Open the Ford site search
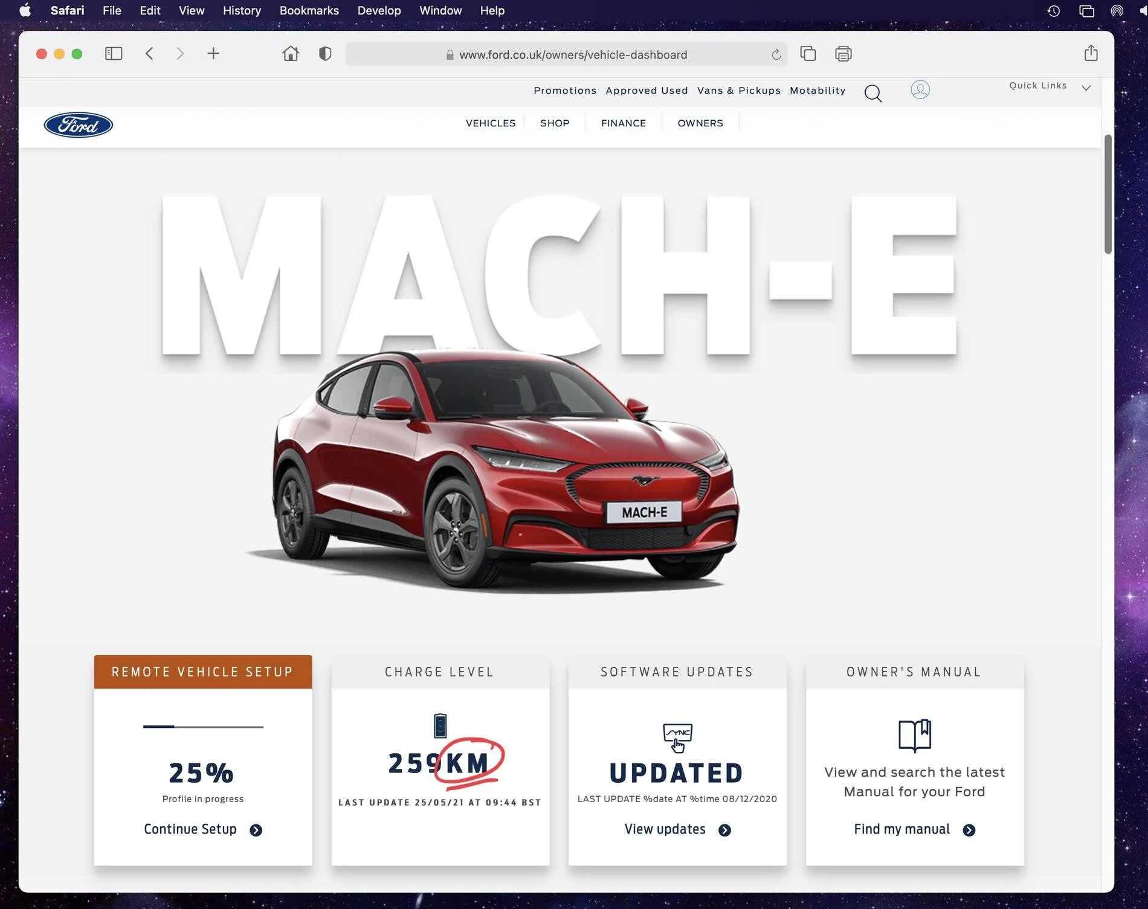This screenshot has width=1148, height=909. coord(873,93)
